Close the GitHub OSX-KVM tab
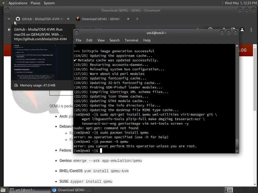Image resolution: width=258 pixels, height=193 pixels. point(68,19)
